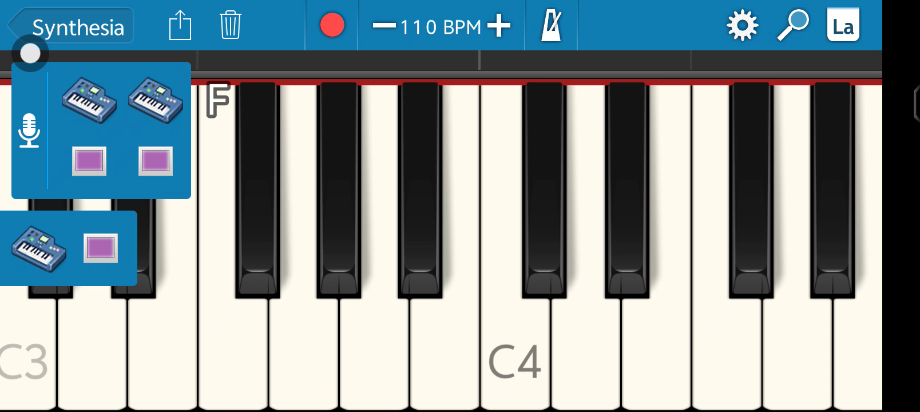Pick the purple swatch under the first synthesizer
The width and height of the screenshot is (920, 412).
[x=89, y=161]
